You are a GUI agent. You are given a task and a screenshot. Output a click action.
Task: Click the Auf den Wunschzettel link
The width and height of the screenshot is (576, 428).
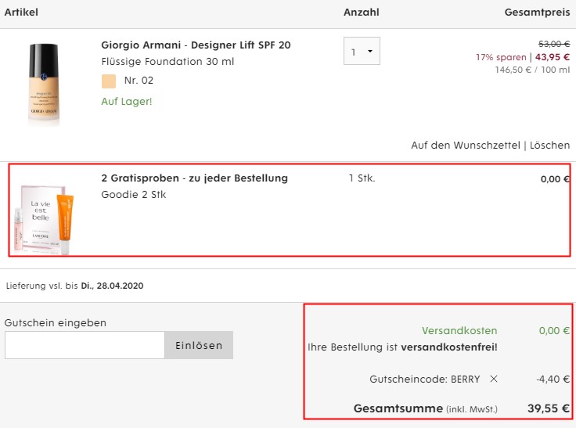(466, 145)
